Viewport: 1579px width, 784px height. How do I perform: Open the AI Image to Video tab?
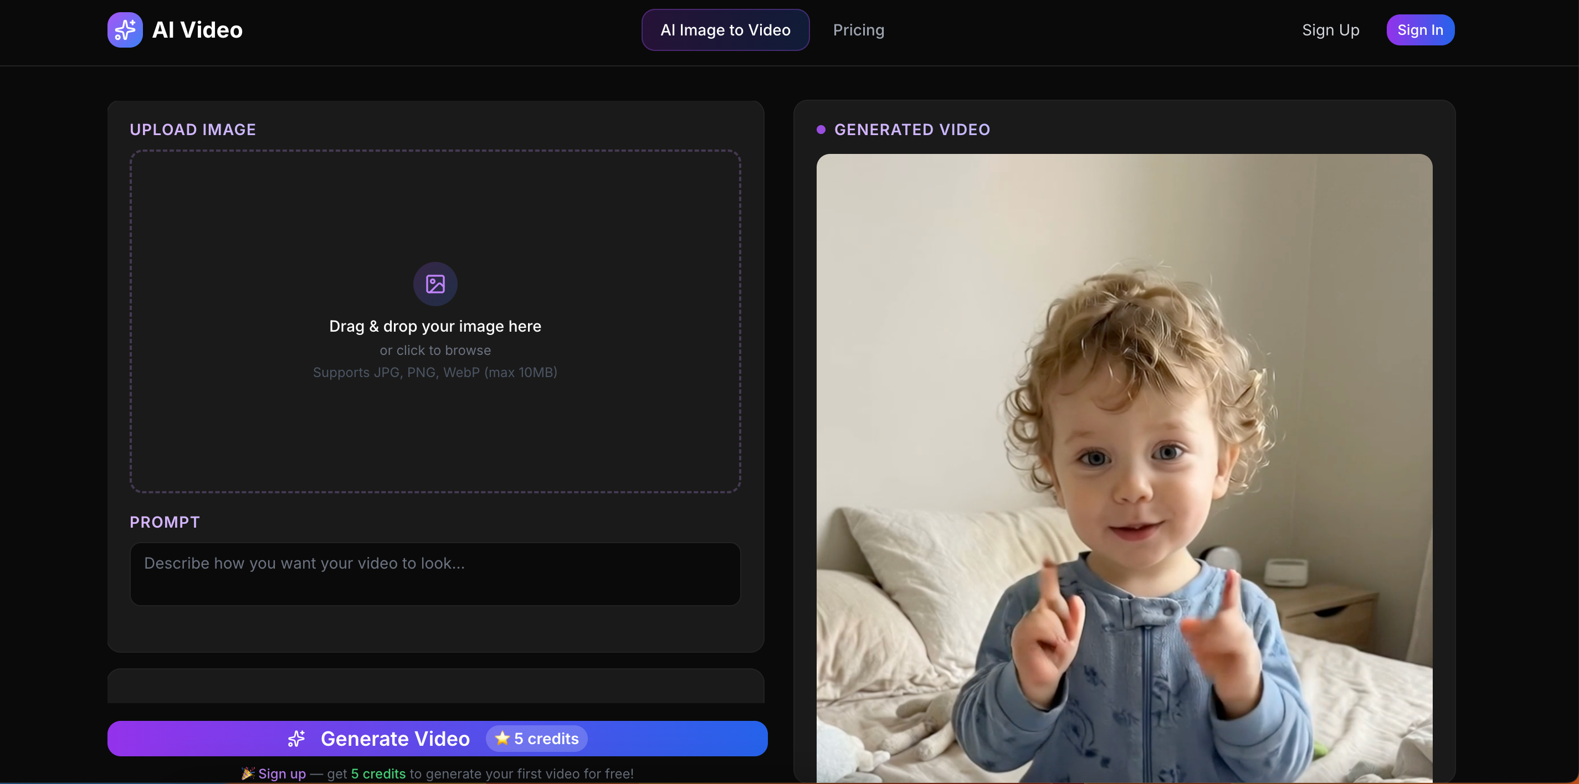(x=725, y=30)
